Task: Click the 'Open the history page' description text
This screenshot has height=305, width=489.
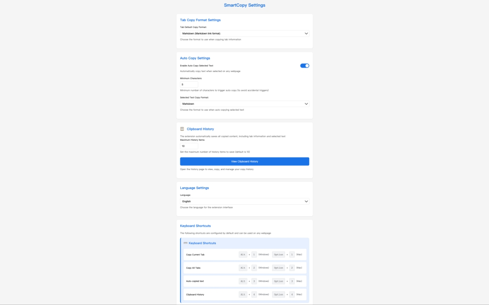Action: (217, 169)
